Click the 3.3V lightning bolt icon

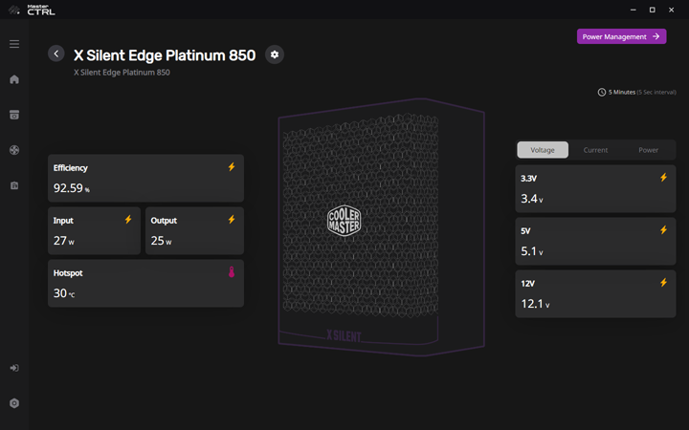tap(663, 178)
